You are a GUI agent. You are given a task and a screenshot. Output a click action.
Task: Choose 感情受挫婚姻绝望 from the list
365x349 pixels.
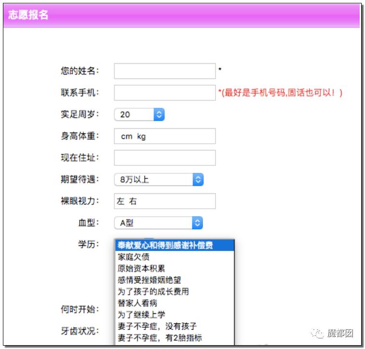pos(175,280)
